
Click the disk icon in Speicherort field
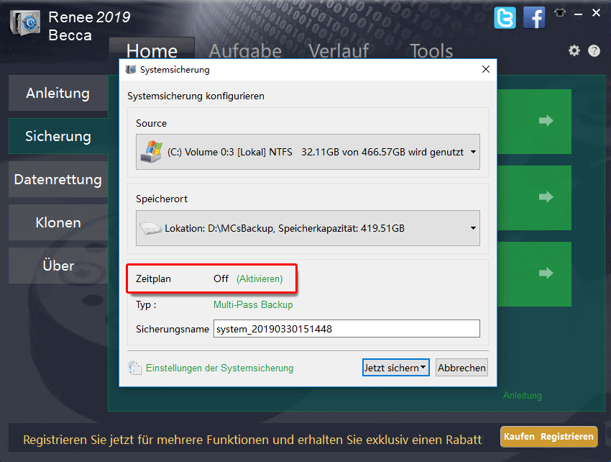click(x=151, y=228)
